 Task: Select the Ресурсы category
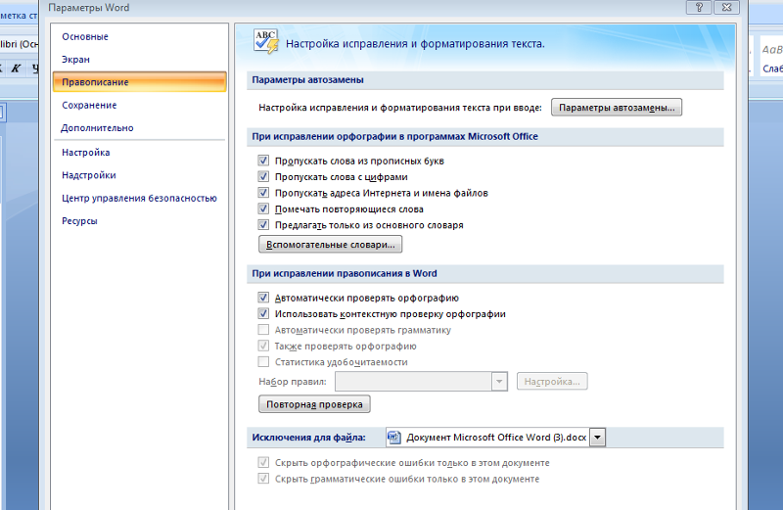click(79, 221)
